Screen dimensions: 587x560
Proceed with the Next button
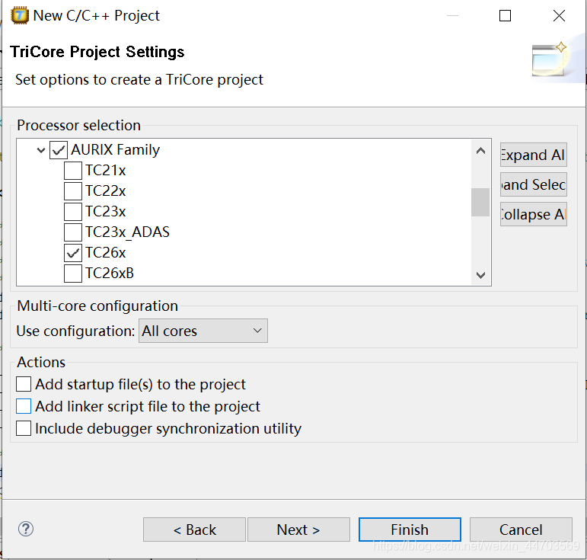click(298, 530)
